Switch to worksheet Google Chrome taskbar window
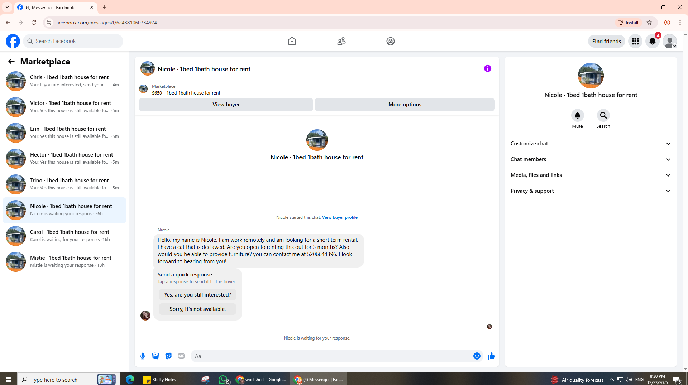Screen dimensions: 688x385 click(x=261, y=379)
